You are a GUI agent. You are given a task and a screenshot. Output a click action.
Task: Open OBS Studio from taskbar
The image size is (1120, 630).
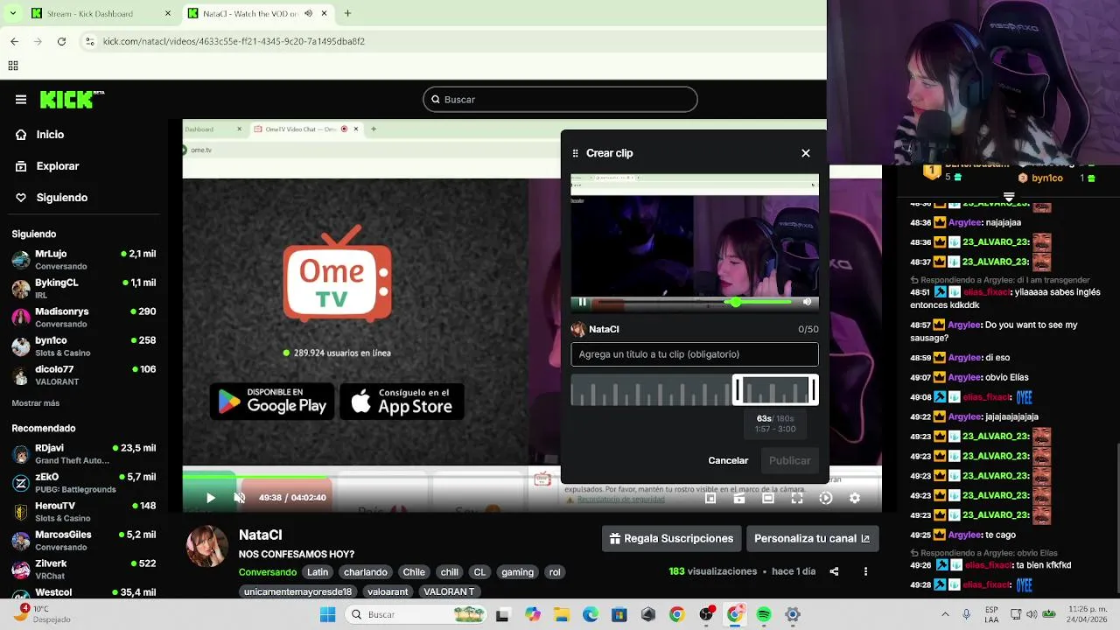tap(706, 615)
